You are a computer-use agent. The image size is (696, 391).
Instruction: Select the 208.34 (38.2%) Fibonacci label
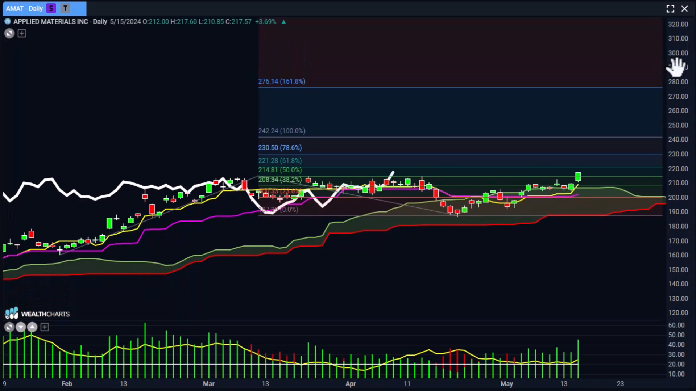[280, 180]
